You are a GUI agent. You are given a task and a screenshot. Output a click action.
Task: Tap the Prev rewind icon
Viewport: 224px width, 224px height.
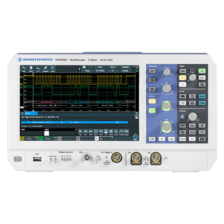click(x=85, y=132)
